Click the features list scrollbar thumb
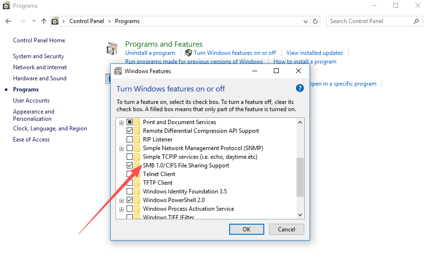 click(x=300, y=177)
